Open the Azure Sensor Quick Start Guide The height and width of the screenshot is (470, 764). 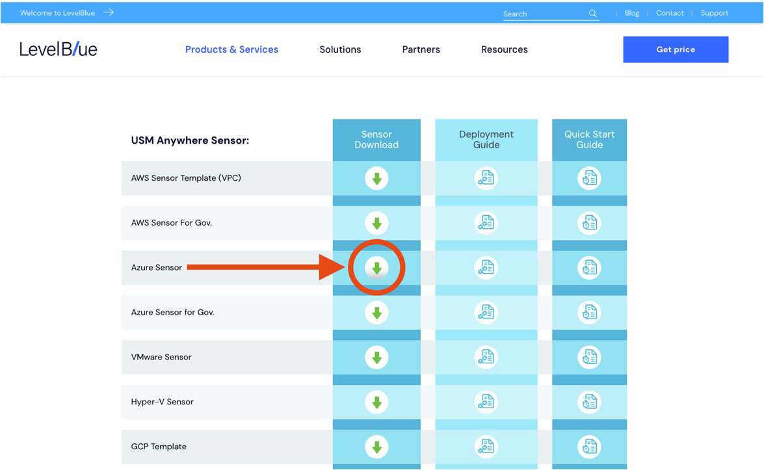(x=589, y=267)
